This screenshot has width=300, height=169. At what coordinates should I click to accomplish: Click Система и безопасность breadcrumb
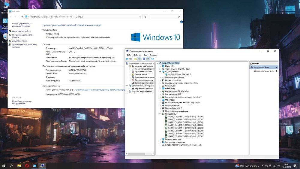(x=61, y=17)
